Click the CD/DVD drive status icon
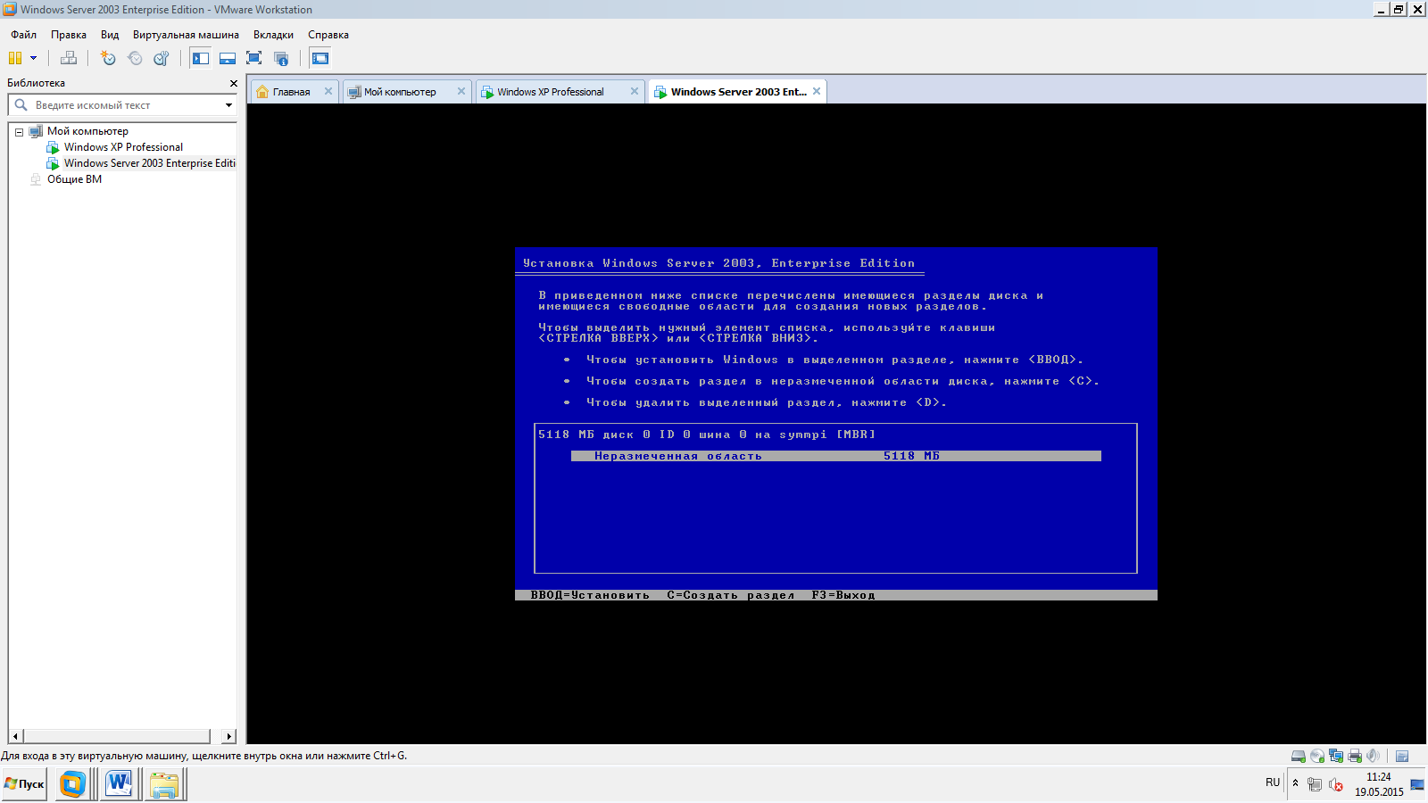Viewport: 1428px width, 803px height. (1317, 756)
